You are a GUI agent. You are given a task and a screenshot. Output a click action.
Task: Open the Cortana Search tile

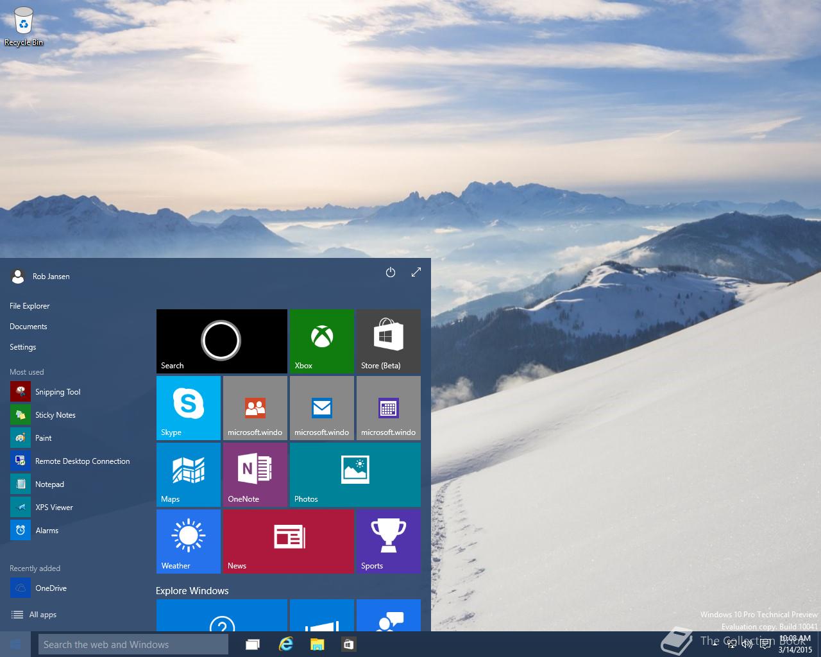pos(222,341)
